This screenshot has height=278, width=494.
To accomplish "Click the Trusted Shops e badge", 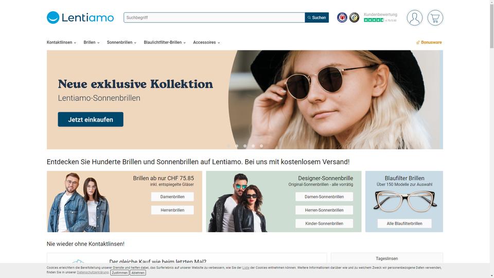I will tap(354, 18).
